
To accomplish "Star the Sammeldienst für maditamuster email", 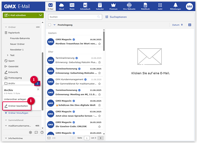I will point(99,84).
